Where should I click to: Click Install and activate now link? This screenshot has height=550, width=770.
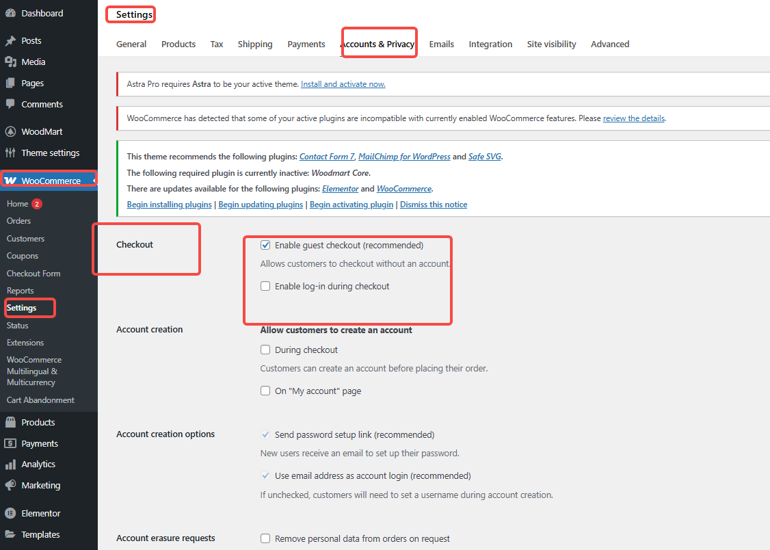point(343,84)
